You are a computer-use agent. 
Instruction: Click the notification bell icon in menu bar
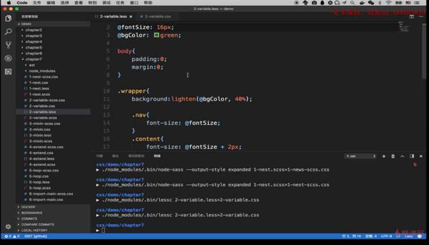click(x=322, y=3)
